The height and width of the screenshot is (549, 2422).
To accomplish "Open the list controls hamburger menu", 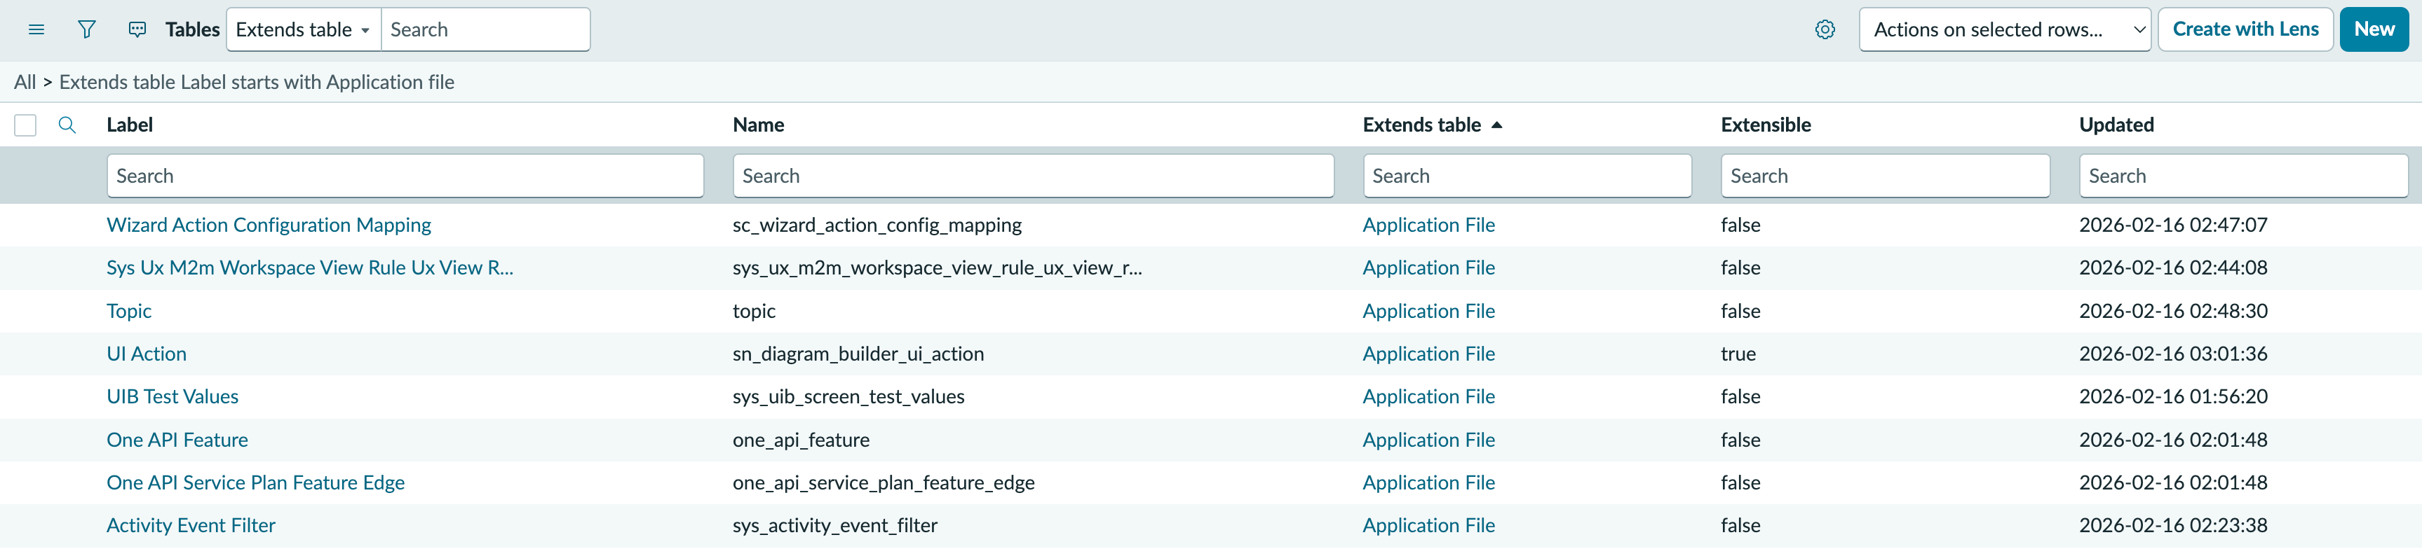I will click(36, 30).
